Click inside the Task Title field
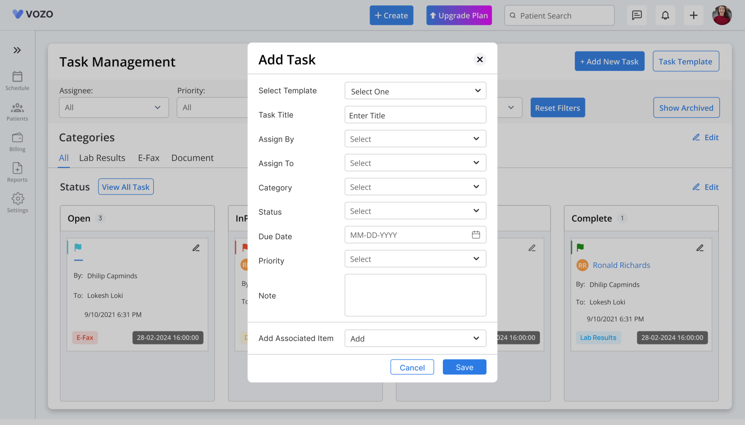 tap(415, 114)
